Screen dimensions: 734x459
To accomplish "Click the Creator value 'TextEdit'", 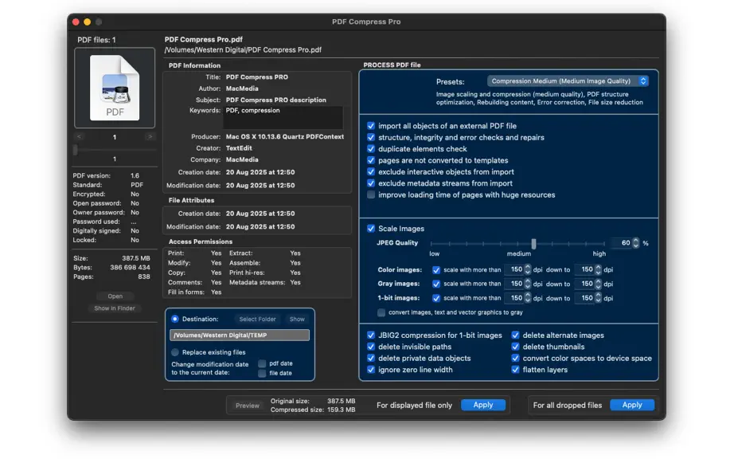I will click(x=239, y=148).
